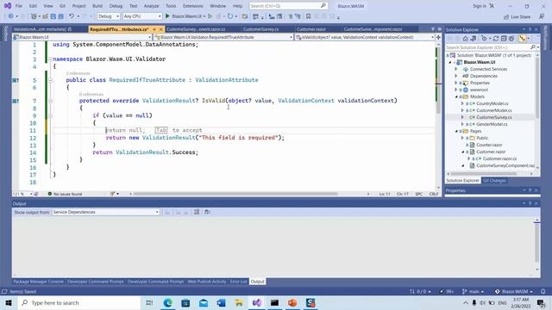Click the bookmark icon in the toolbar

(x=308, y=16)
